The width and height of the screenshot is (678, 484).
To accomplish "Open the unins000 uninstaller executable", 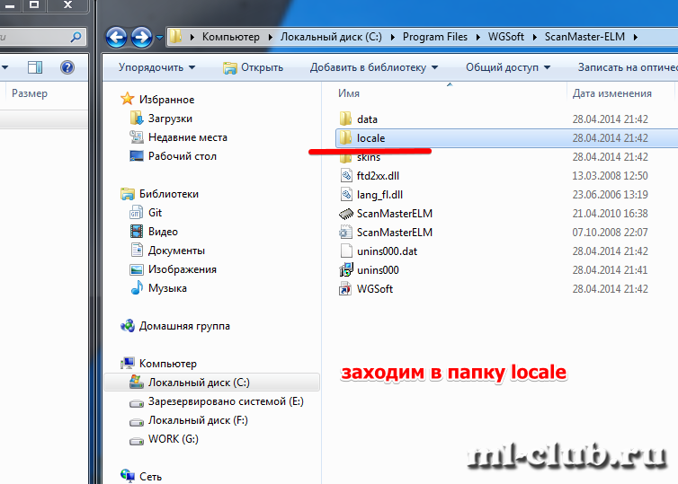I will (376, 270).
